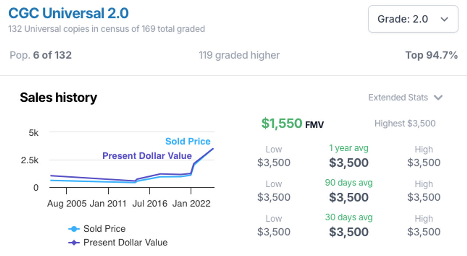Click the 1 year avg label
Viewport: 467px width, 256px height.
[349, 148]
